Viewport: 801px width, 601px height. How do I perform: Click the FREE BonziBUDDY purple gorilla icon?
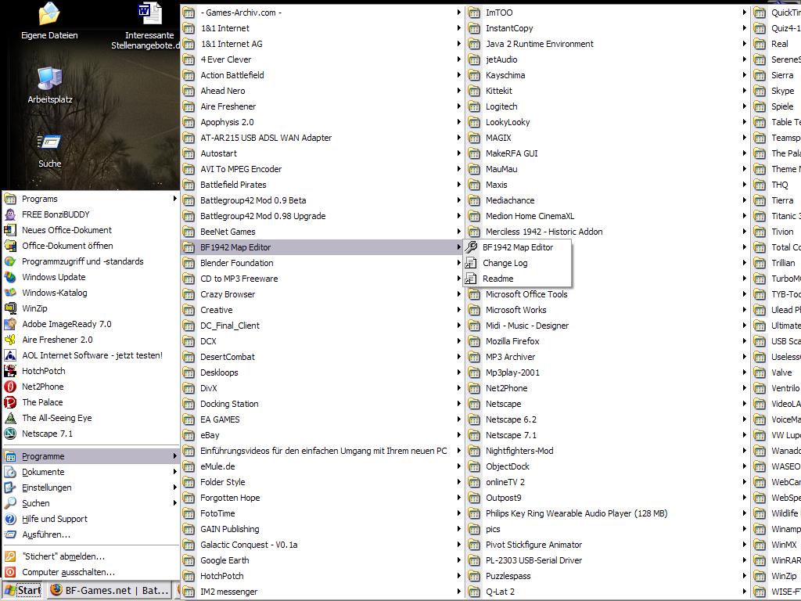10,214
